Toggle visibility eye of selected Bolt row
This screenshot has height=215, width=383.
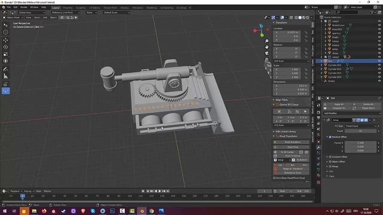pos(379,61)
